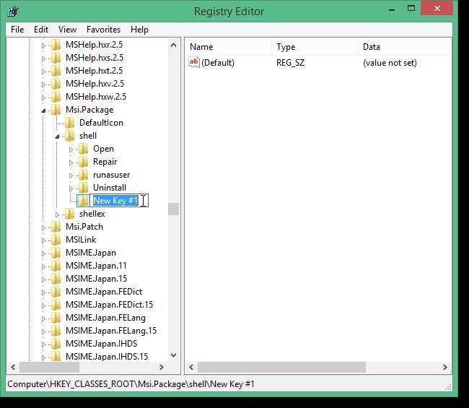Screen dimensions: 469x408
Task: Click the (value not set) data cell
Action: point(390,63)
